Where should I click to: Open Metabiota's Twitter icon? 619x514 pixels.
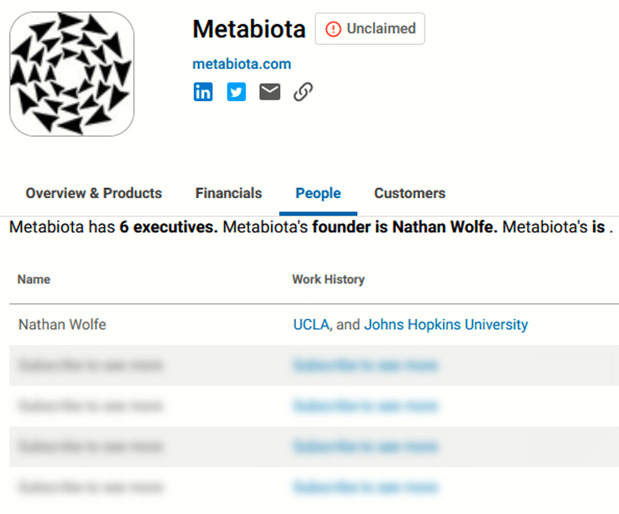[x=236, y=92]
